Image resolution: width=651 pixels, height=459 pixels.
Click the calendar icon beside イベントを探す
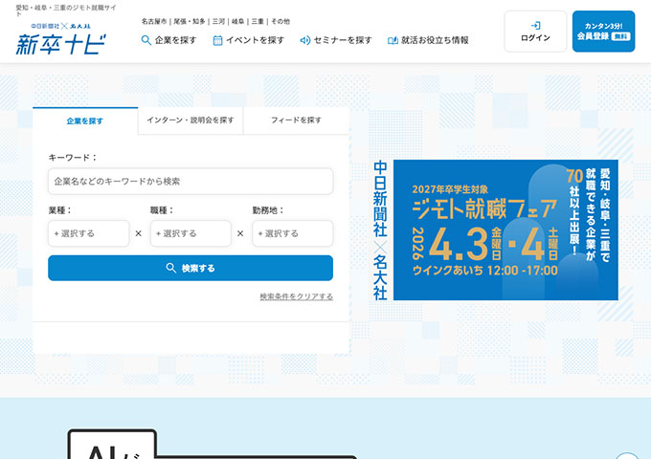pos(217,40)
